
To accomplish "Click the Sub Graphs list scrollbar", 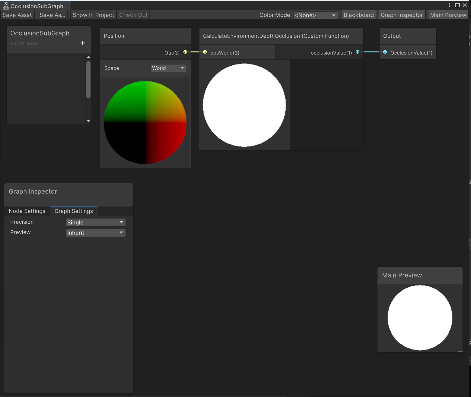I will click(x=88, y=78).
